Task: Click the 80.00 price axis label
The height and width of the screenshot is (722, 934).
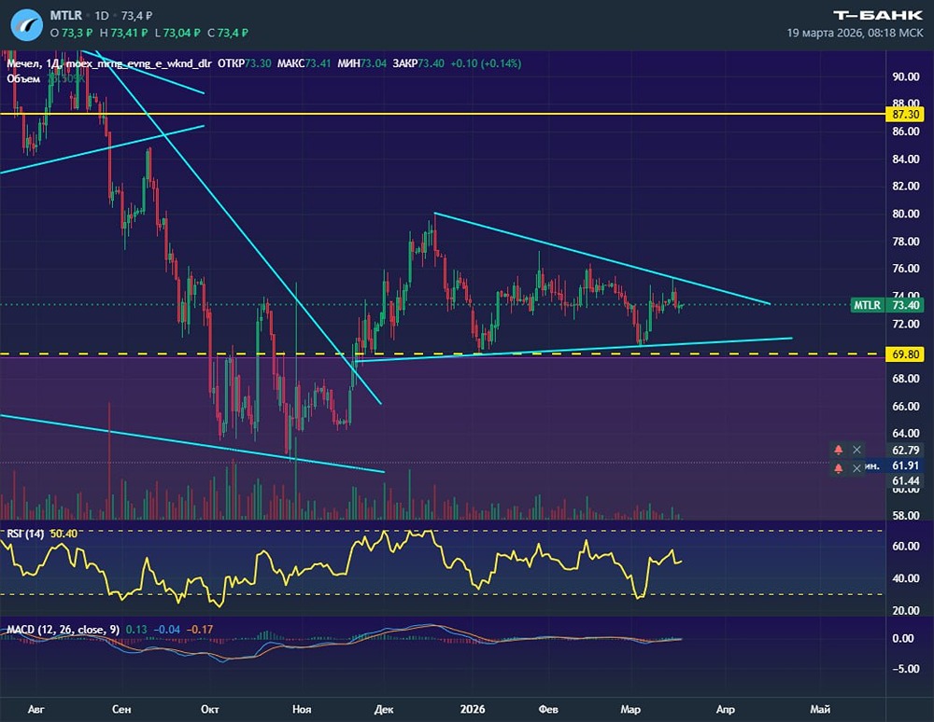Action: point(905,215)
